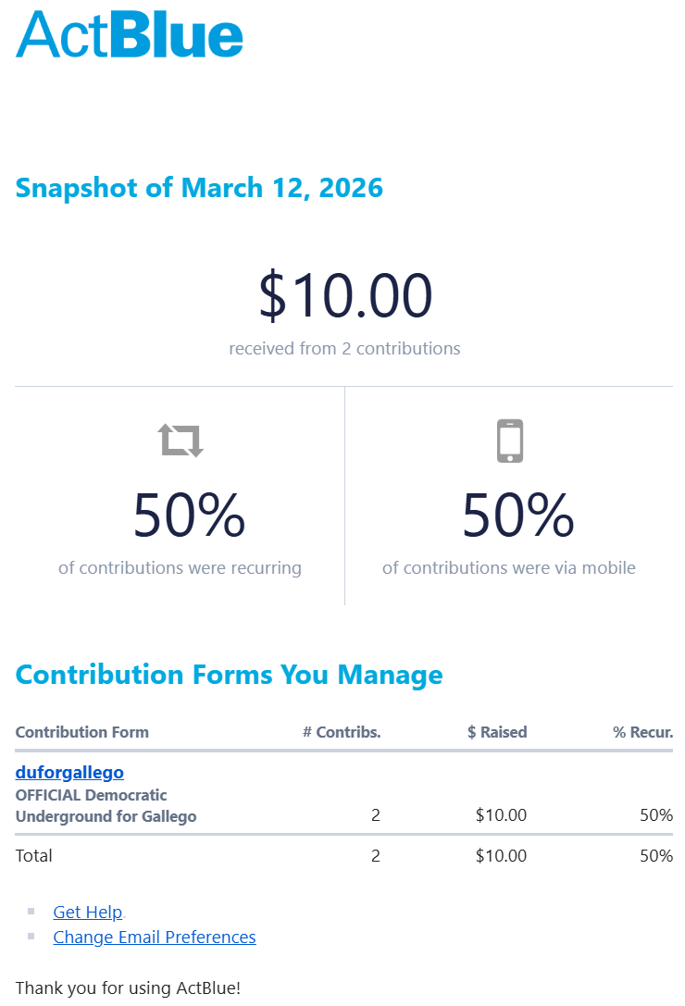
Task: Click the Total row label
Action: coord(34,856)
